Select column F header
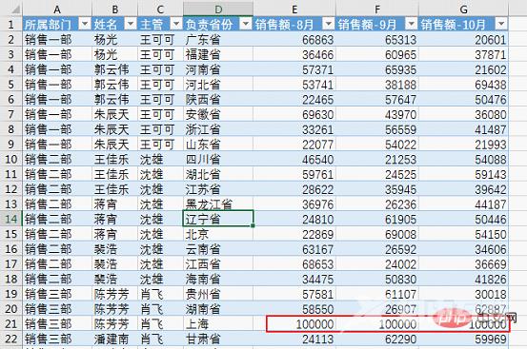 (377, 9)
